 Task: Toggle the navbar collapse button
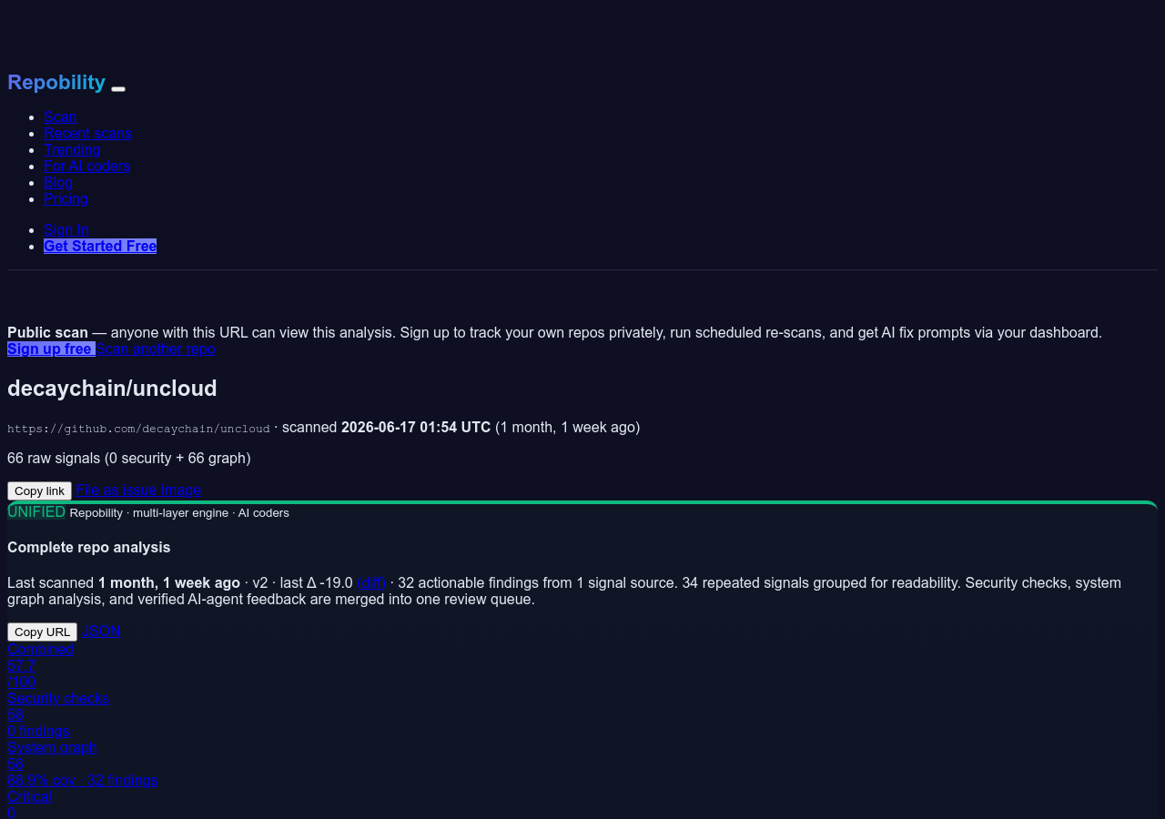pyautogui.click(x=118, y=89)
